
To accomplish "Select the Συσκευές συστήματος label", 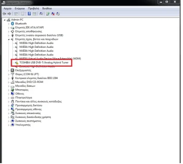I will [28, 121].
